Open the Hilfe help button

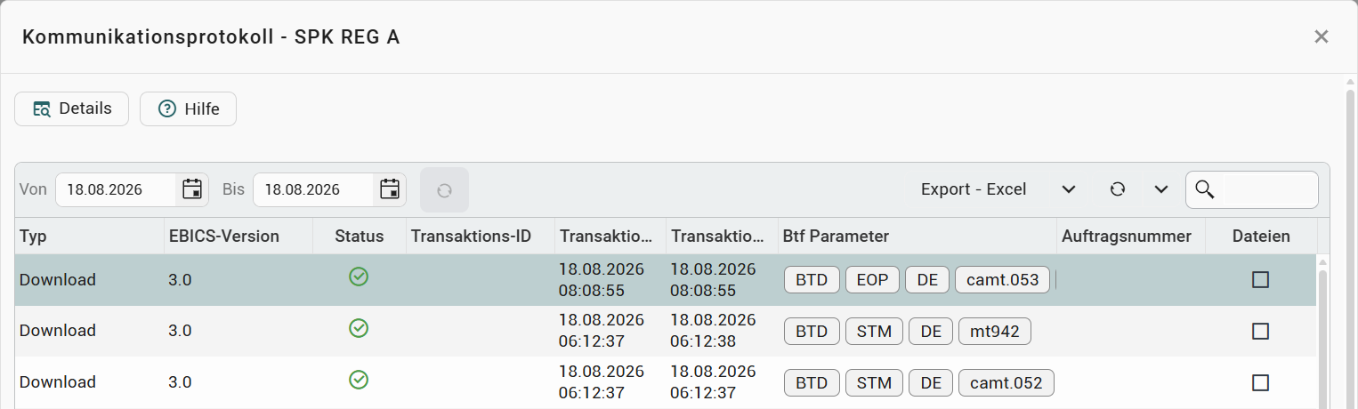[x=188, y=108]
